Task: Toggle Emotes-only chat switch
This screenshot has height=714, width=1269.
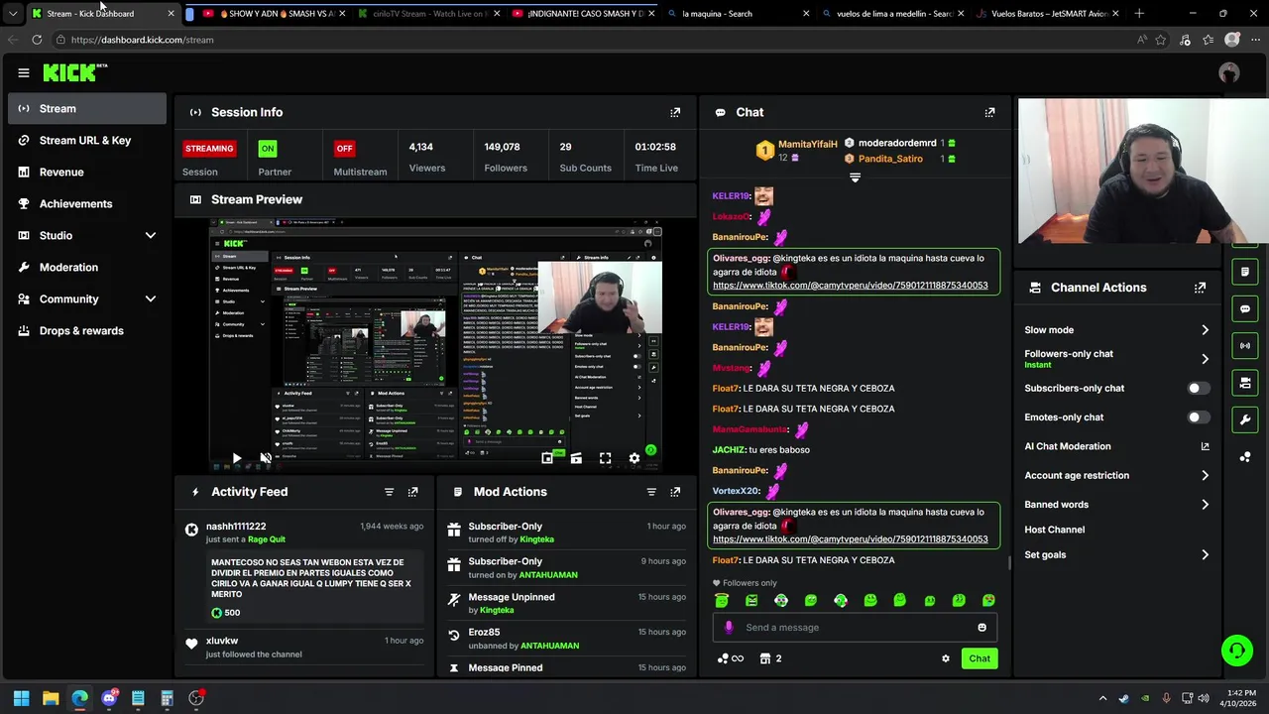Action: pyautogui.click(x=1199, y=417)
